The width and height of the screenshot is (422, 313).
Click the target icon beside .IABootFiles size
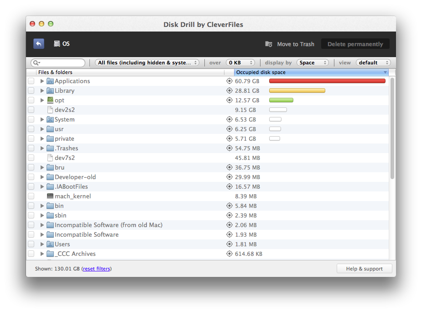tap(229, 186)
